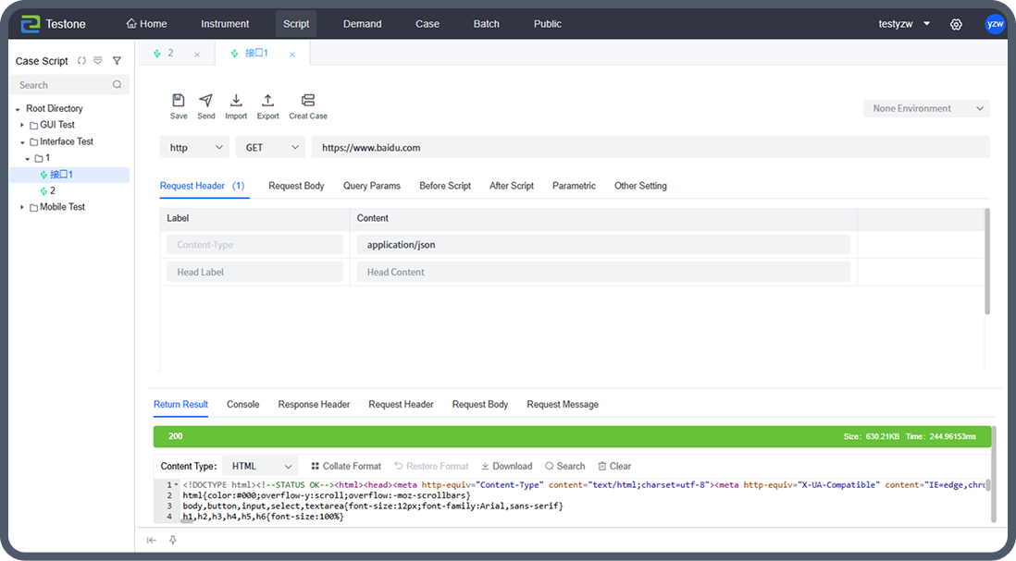Image resolution: width=1016 pixels, height=561 pixels.
Task: Click the request header table scrollbar
Action: tap(987, 263)
